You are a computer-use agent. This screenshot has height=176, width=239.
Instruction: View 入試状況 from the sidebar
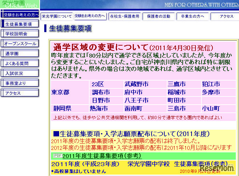[x=20, y=73]
